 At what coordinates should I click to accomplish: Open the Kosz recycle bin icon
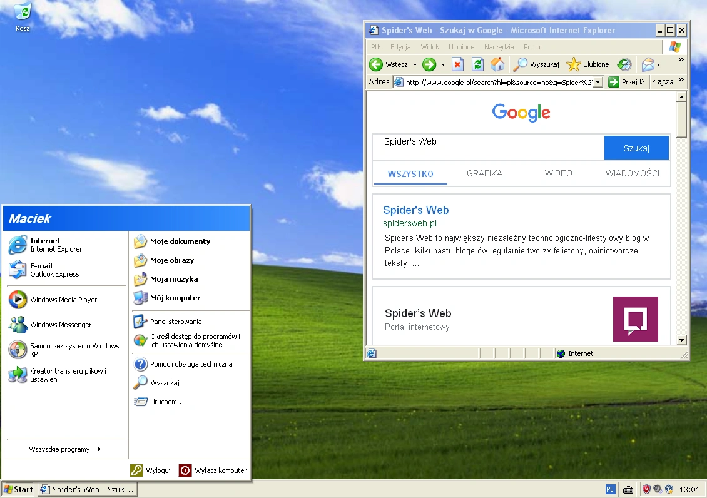[23, 17]
